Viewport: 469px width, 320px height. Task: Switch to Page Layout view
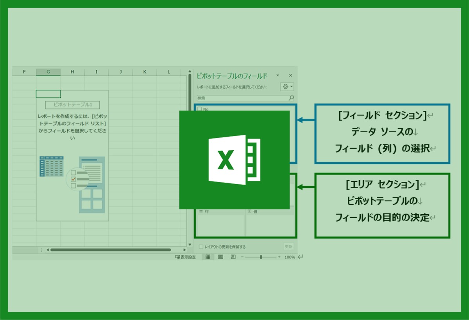[220, 257]
